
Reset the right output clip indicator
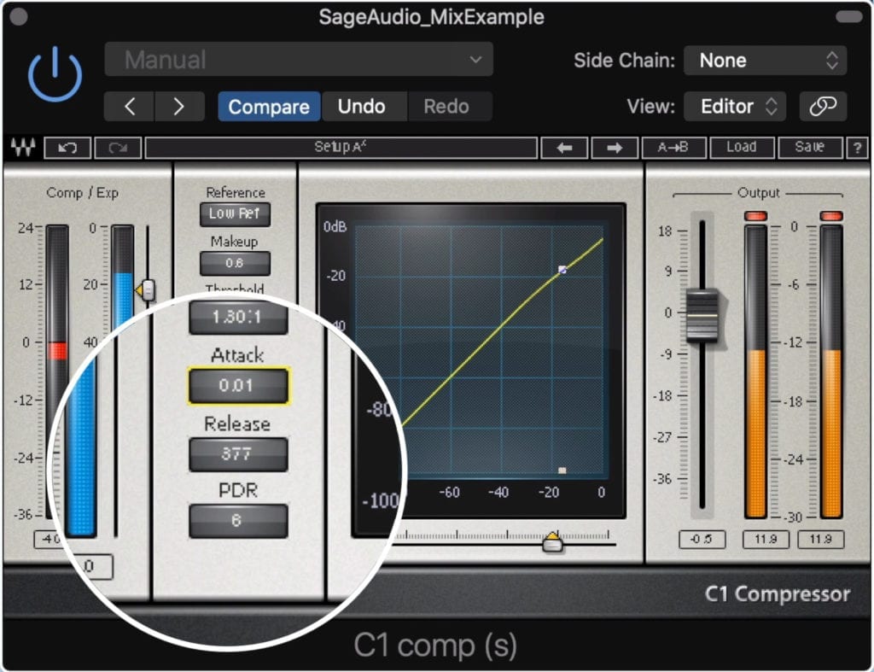(830, 216)
